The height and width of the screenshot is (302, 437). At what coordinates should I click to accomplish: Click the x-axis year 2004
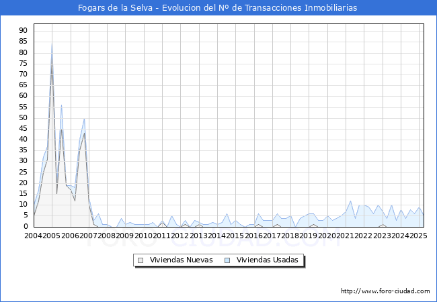tap(34, 236)
